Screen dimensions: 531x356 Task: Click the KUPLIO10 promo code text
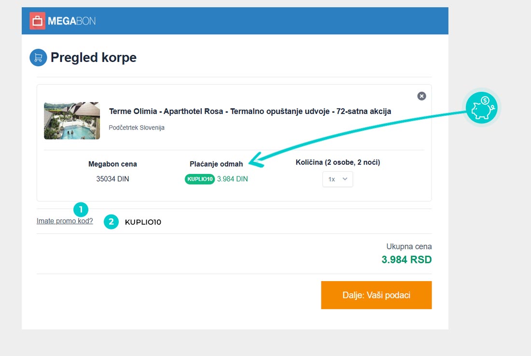(x=143, y=222)
